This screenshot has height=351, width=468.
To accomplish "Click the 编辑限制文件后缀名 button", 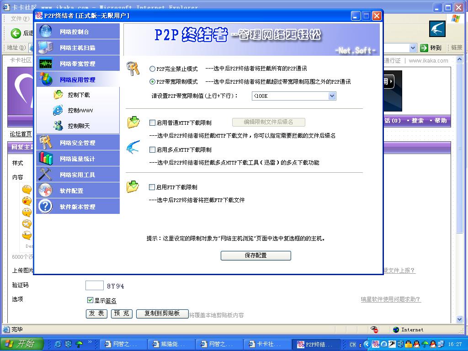I will coord(269,122).
